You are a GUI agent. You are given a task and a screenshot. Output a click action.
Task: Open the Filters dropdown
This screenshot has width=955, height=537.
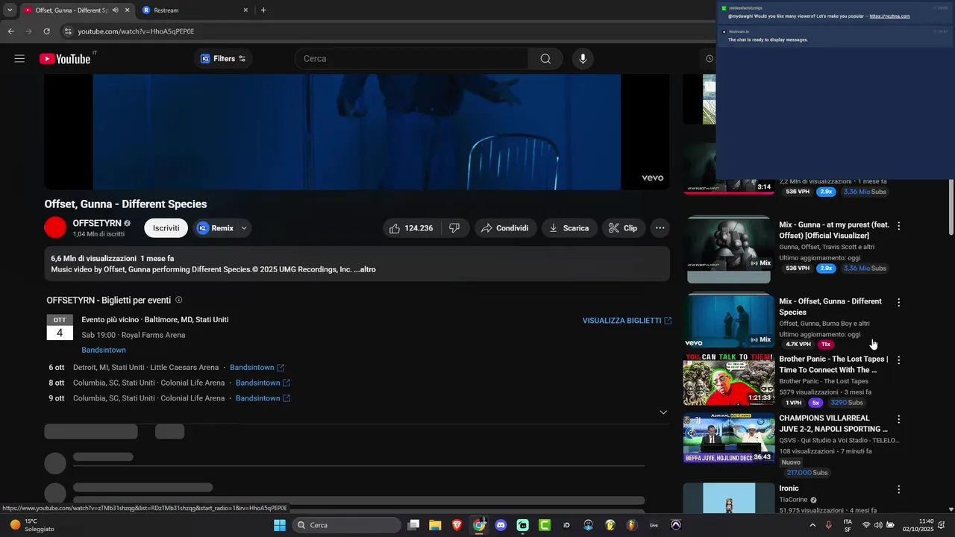click(223, 59)
